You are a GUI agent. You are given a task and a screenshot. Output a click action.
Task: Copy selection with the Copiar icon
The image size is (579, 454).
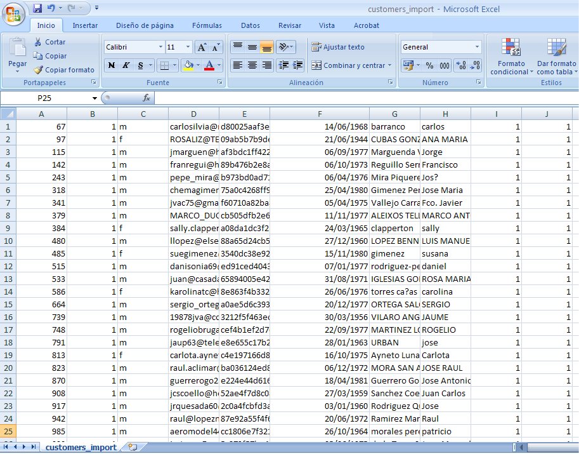pos(37,56)
